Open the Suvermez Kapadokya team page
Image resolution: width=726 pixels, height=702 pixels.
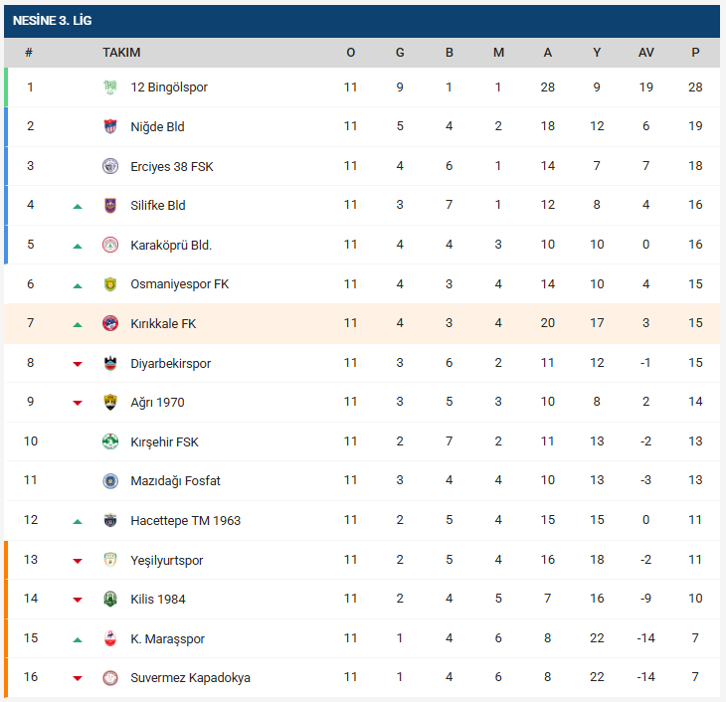190,678
